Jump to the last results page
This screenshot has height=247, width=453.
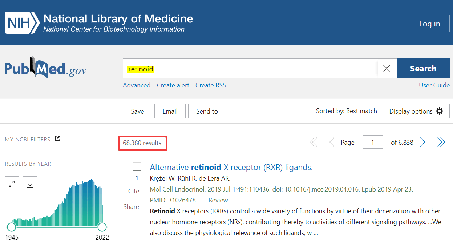(441, 143)
